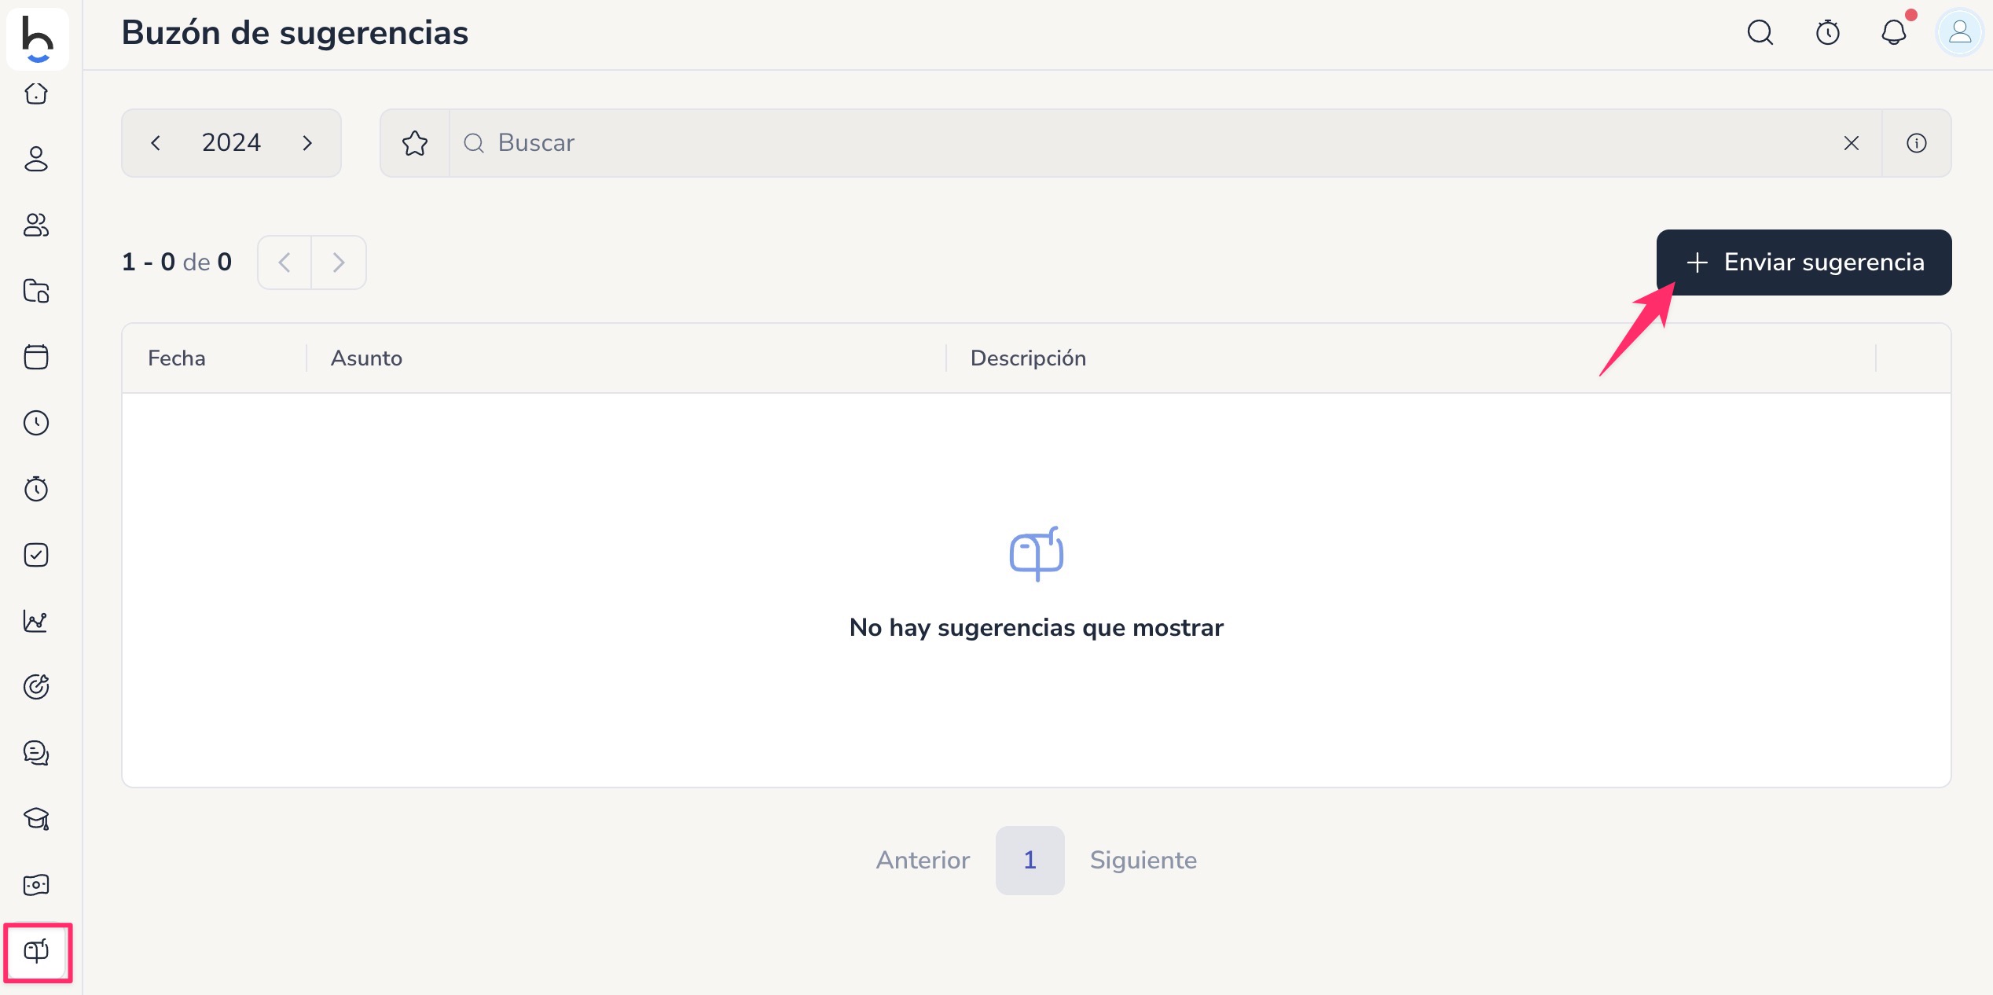This screenshot has width=1993, height=995.
Task: Select page 1 in pagination
Action: 1030,860
